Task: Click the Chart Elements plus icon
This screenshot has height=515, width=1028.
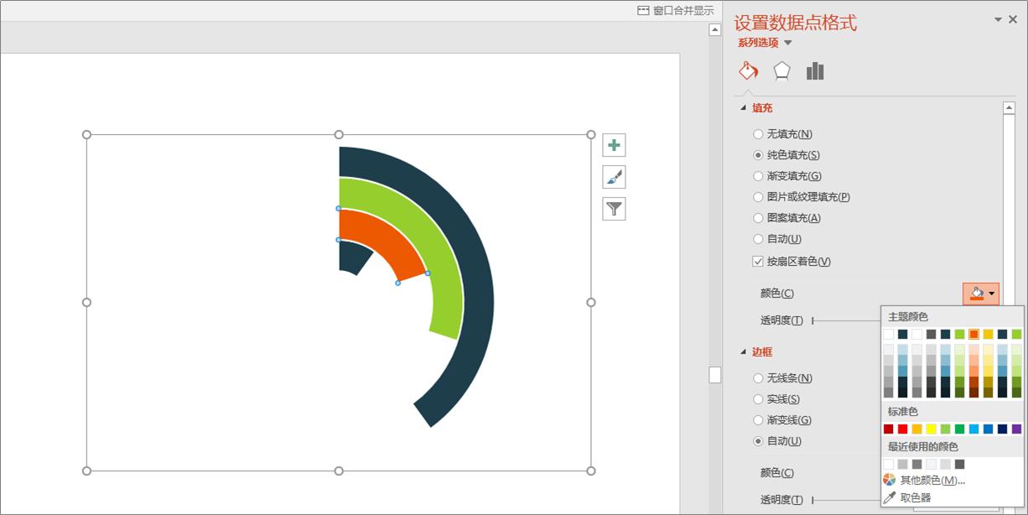Action: 614,145
